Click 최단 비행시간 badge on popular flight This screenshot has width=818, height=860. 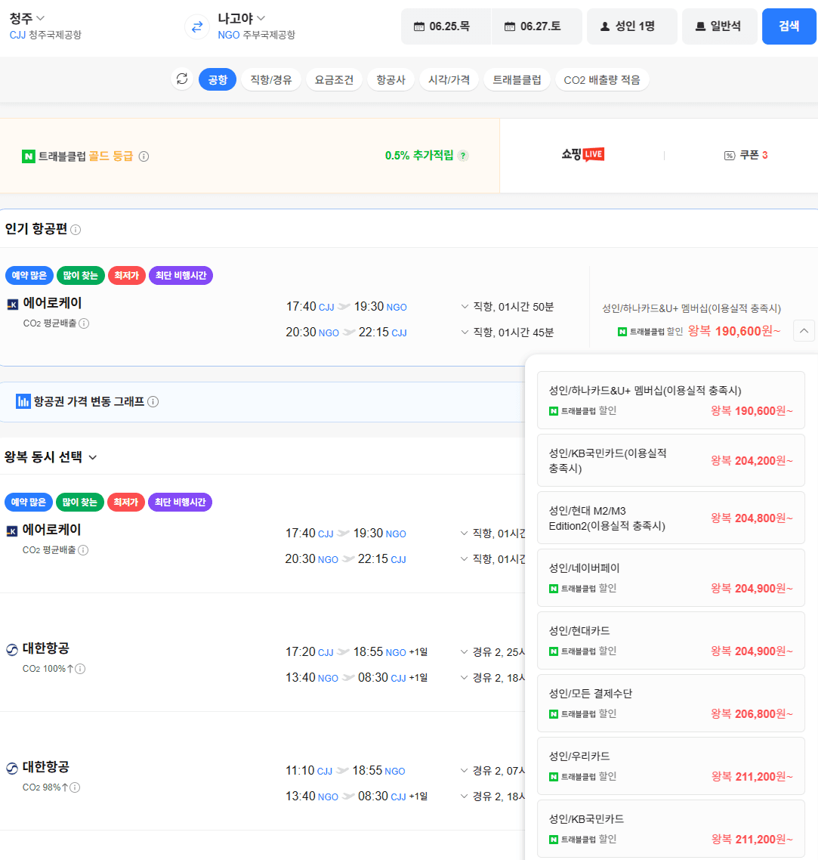(x=181, y=275)
